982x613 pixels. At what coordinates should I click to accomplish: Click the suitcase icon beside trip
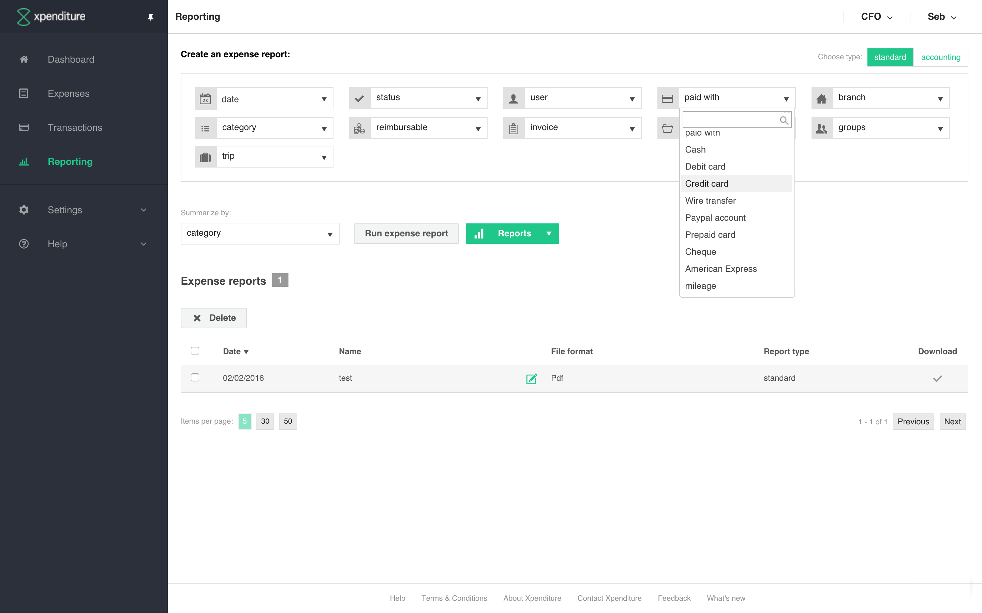[205, 157]
